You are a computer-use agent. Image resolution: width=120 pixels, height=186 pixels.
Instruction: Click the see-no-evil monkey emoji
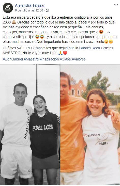[14, 22]
